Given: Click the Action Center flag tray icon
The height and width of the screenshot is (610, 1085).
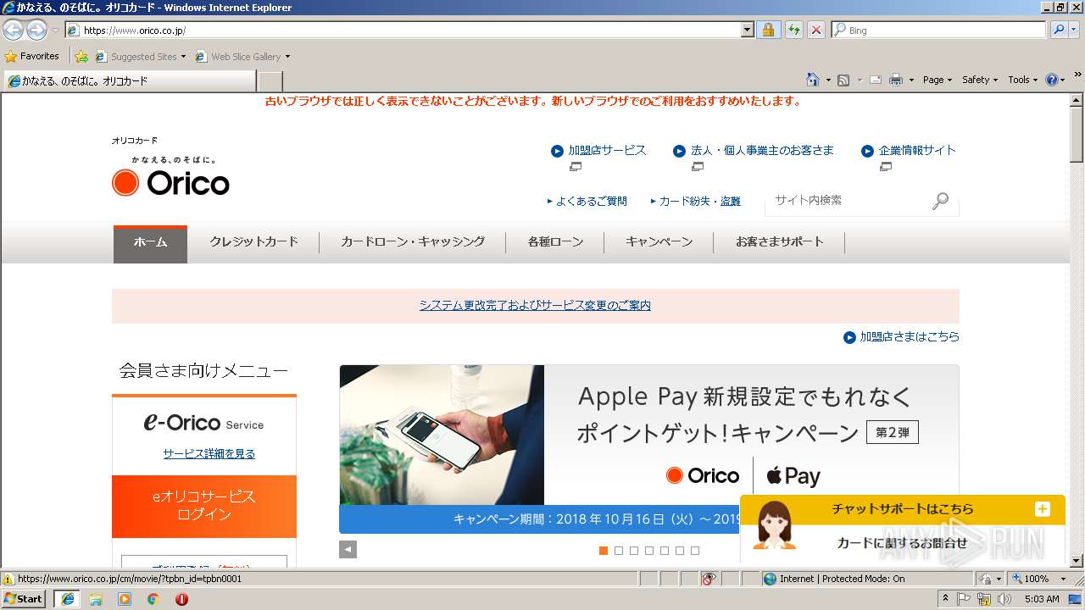Looking at the screenshot, I should 964,599.
